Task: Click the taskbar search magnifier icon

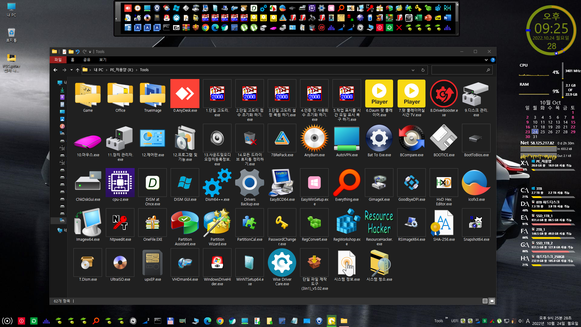Action: click(96, 321)
